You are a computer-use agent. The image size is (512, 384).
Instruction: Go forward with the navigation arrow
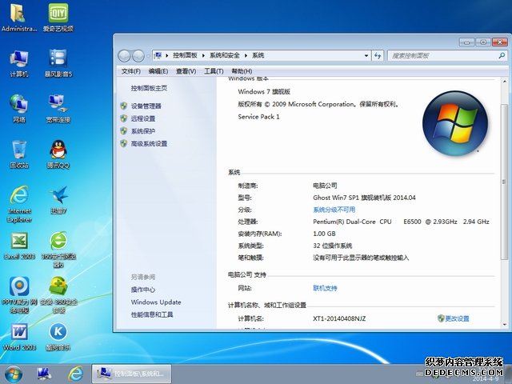pyautogui.click(x=138, y=56)
